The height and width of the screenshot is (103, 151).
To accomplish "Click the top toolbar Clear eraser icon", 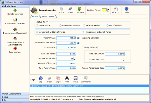I will tap(70, 9).
